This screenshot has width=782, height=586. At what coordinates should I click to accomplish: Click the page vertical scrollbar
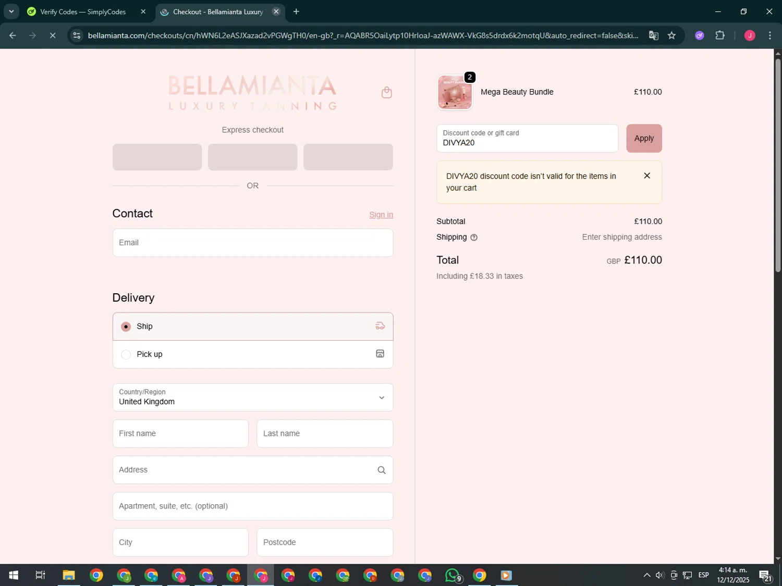coord(778,166)
